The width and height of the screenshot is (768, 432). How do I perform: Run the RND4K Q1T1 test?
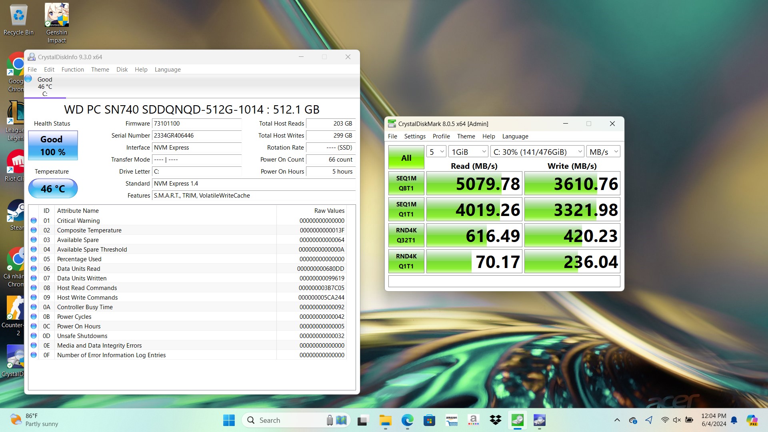pyautogui.click(x=406, y=261)
